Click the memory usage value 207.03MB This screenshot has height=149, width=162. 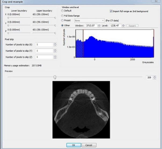coord(37,66)
